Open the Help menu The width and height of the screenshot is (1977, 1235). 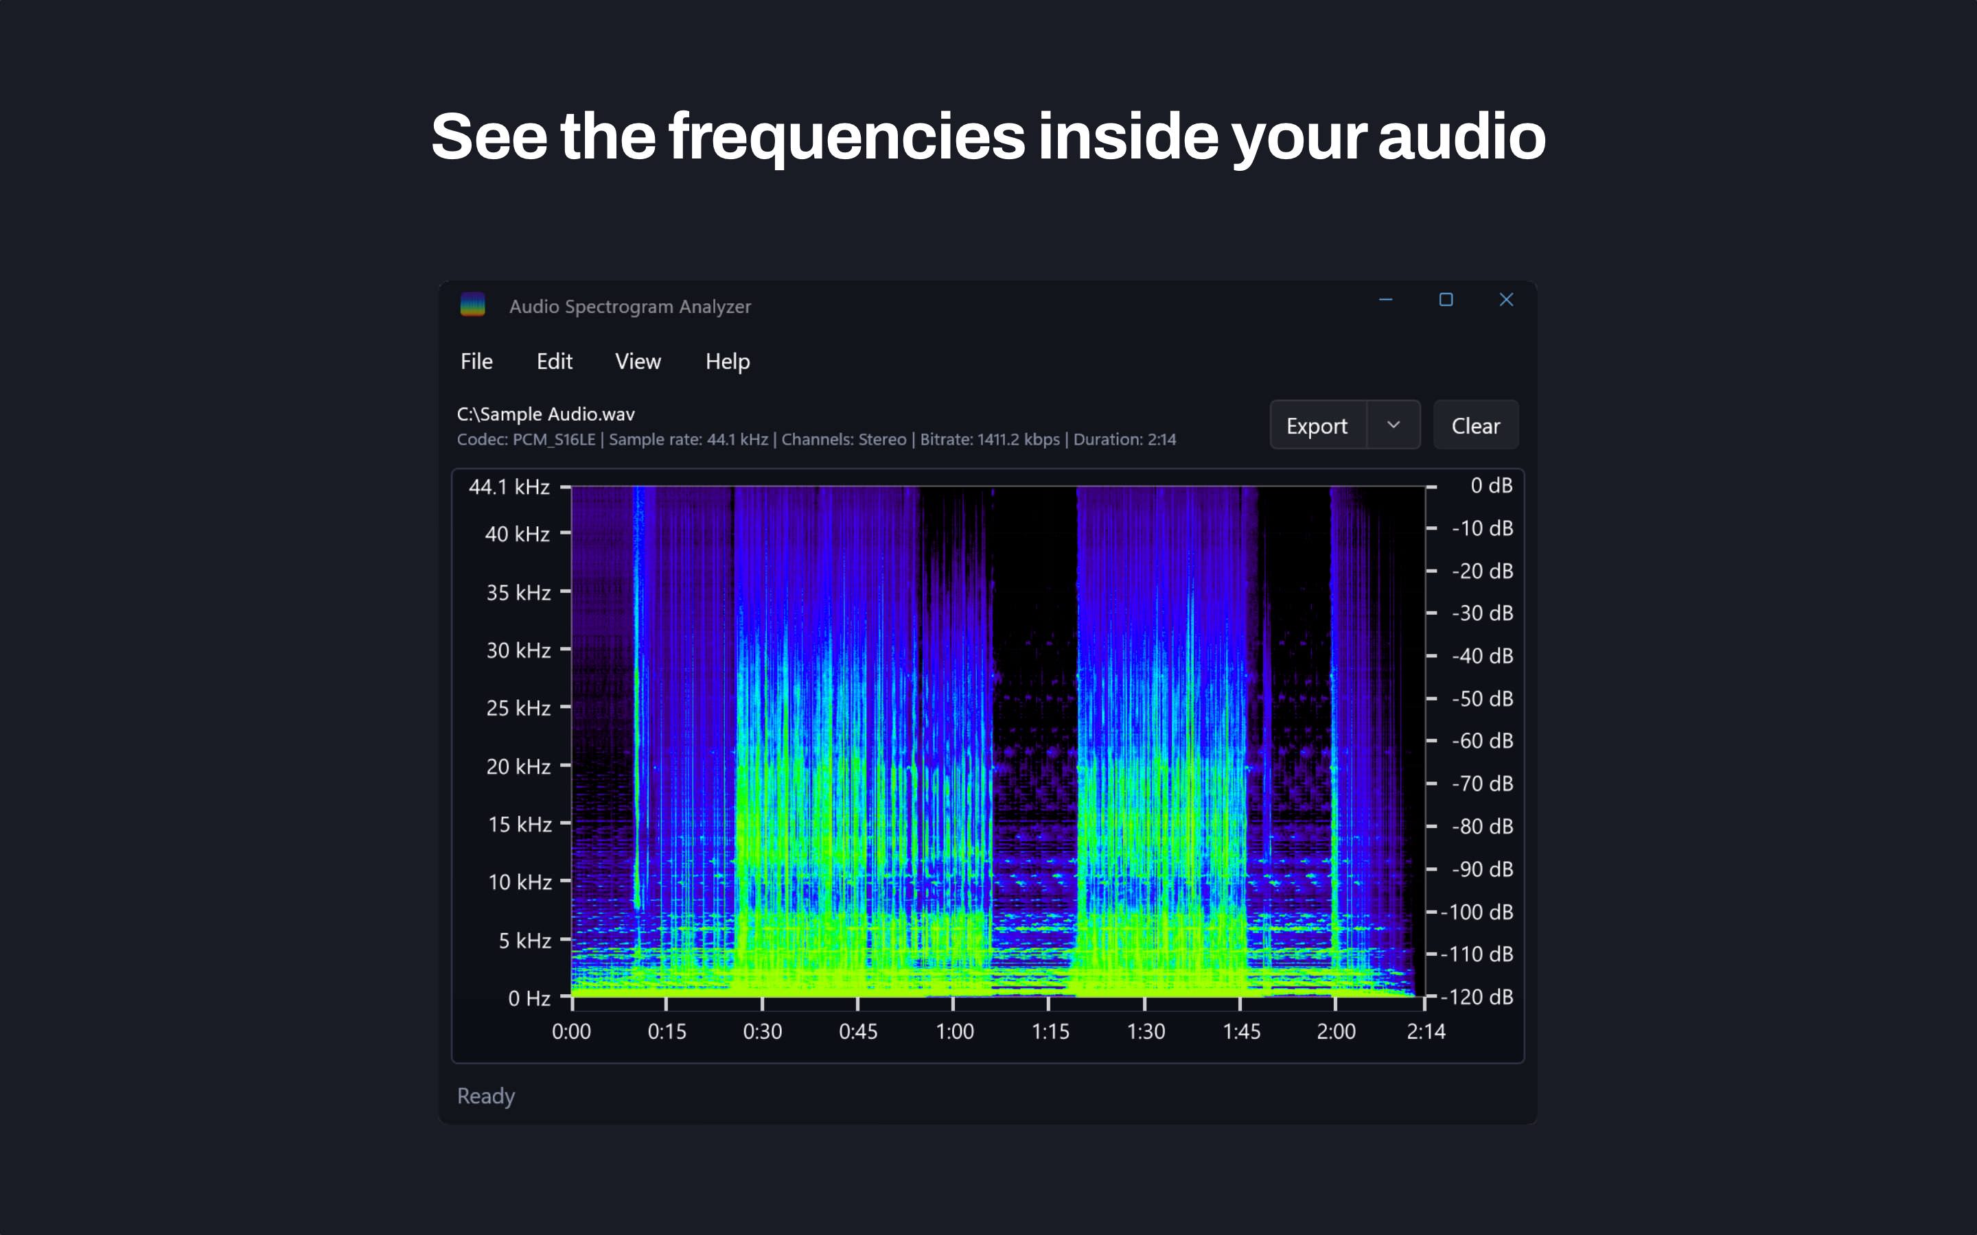click(727, 361)
